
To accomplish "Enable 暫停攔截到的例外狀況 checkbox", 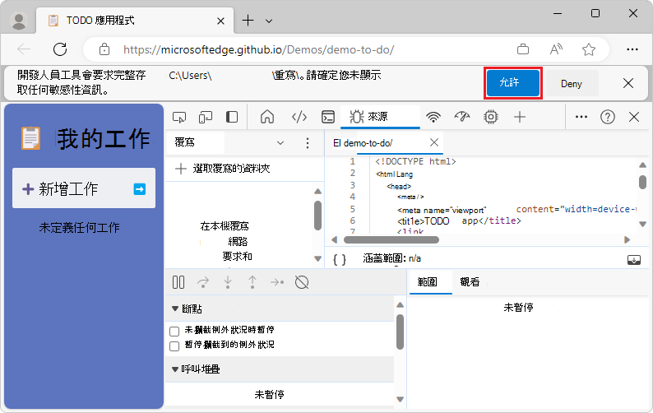I will pos(174,346).
